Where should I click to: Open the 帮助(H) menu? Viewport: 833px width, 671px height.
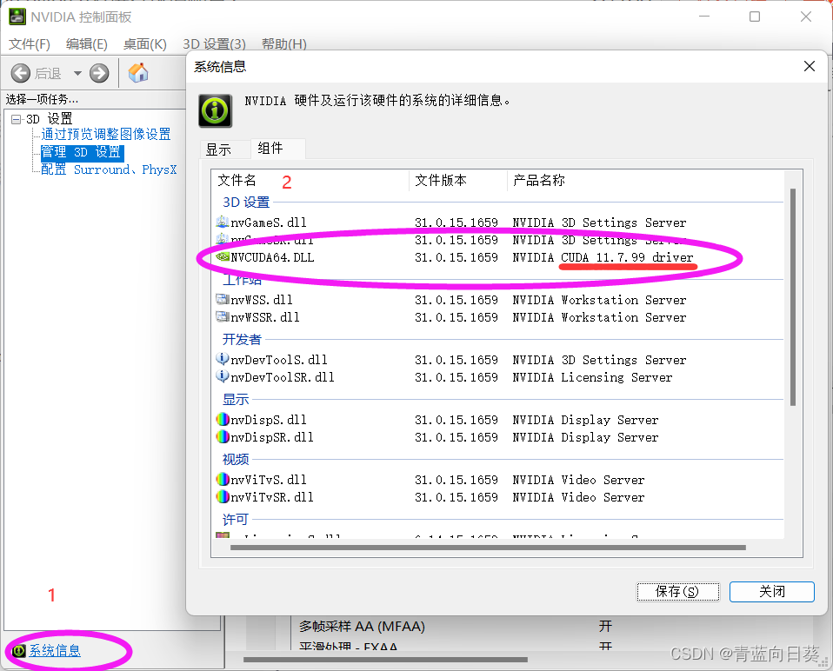click(284, 44)
